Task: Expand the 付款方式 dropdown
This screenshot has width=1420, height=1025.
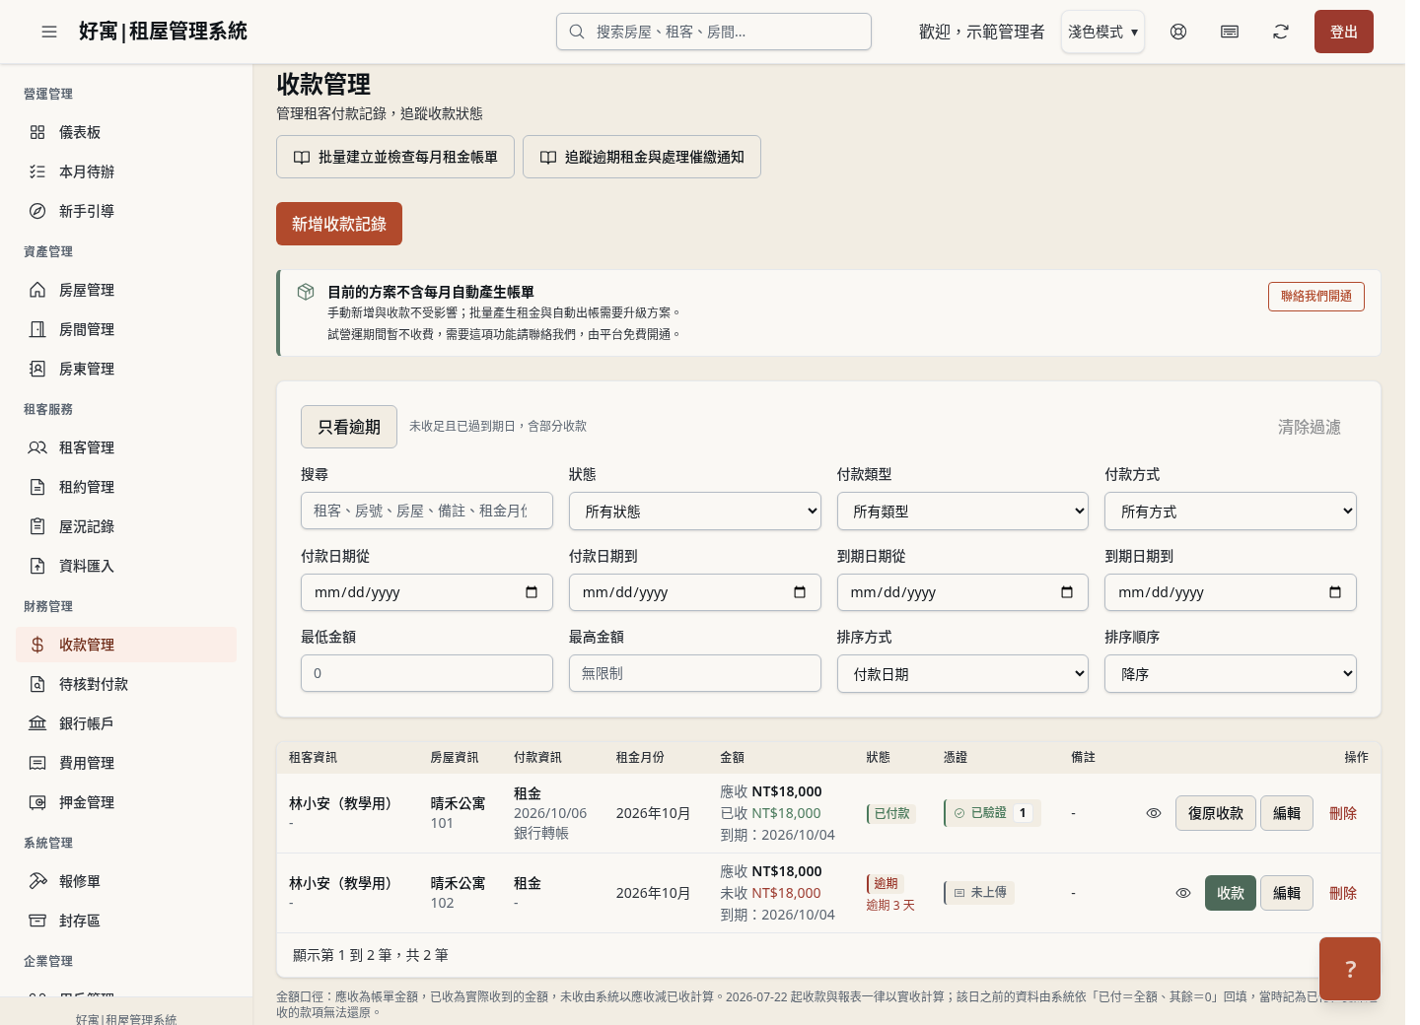Action: pyautogui.click(x=1231, y=512)
